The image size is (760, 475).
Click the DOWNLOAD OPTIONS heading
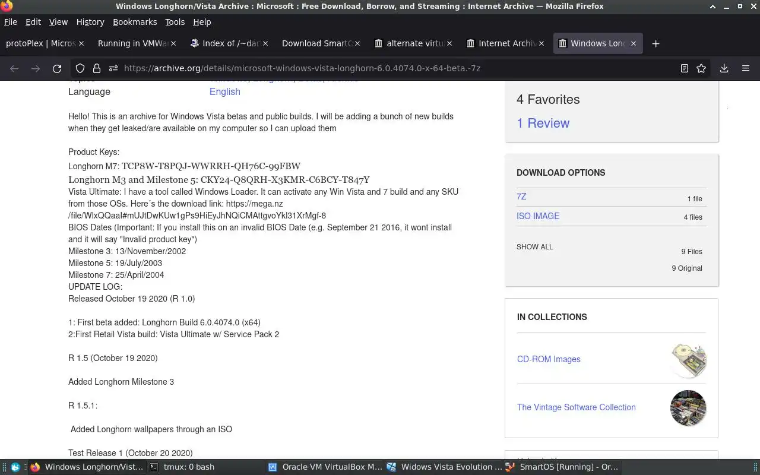tap(561, 173)
